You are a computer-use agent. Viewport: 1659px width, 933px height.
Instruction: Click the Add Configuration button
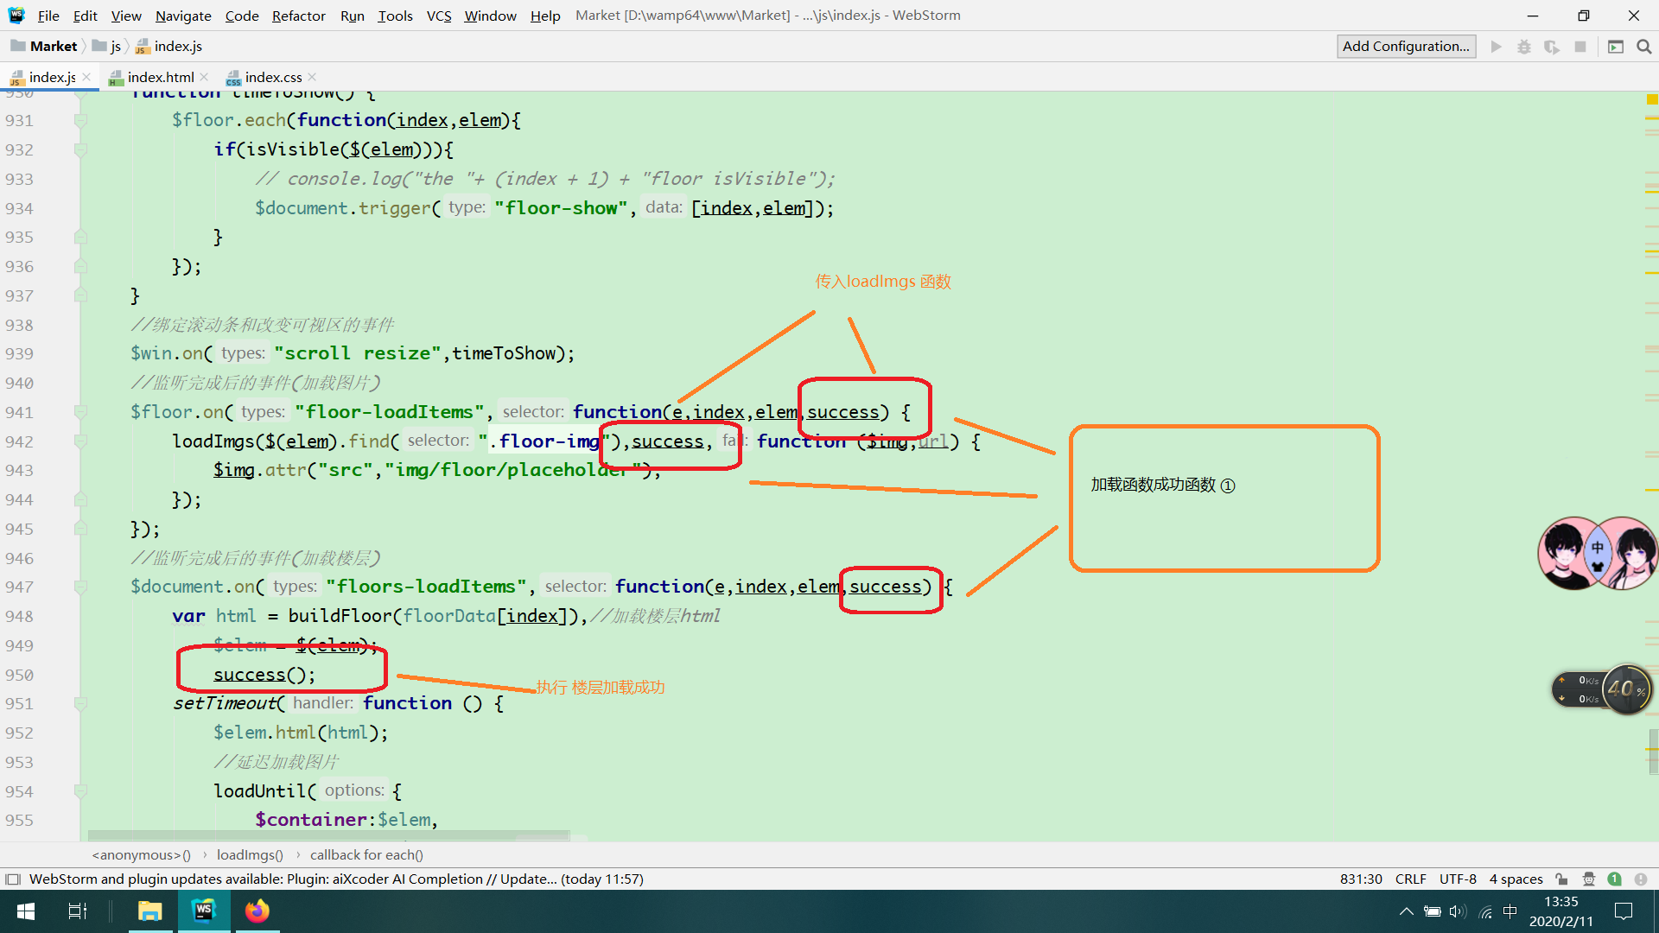click(x=1406, y=47)
